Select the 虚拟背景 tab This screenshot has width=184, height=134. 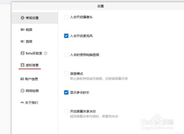(35, 65)
